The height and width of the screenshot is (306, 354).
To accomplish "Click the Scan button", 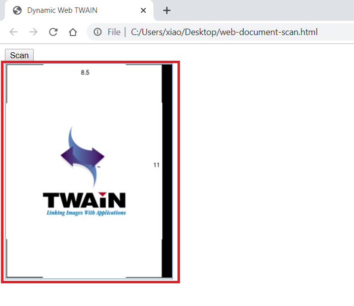I will pyautogui.click(x=19, y=55).
